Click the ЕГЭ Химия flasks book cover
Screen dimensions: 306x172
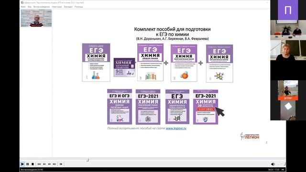[x=96, y=63]
